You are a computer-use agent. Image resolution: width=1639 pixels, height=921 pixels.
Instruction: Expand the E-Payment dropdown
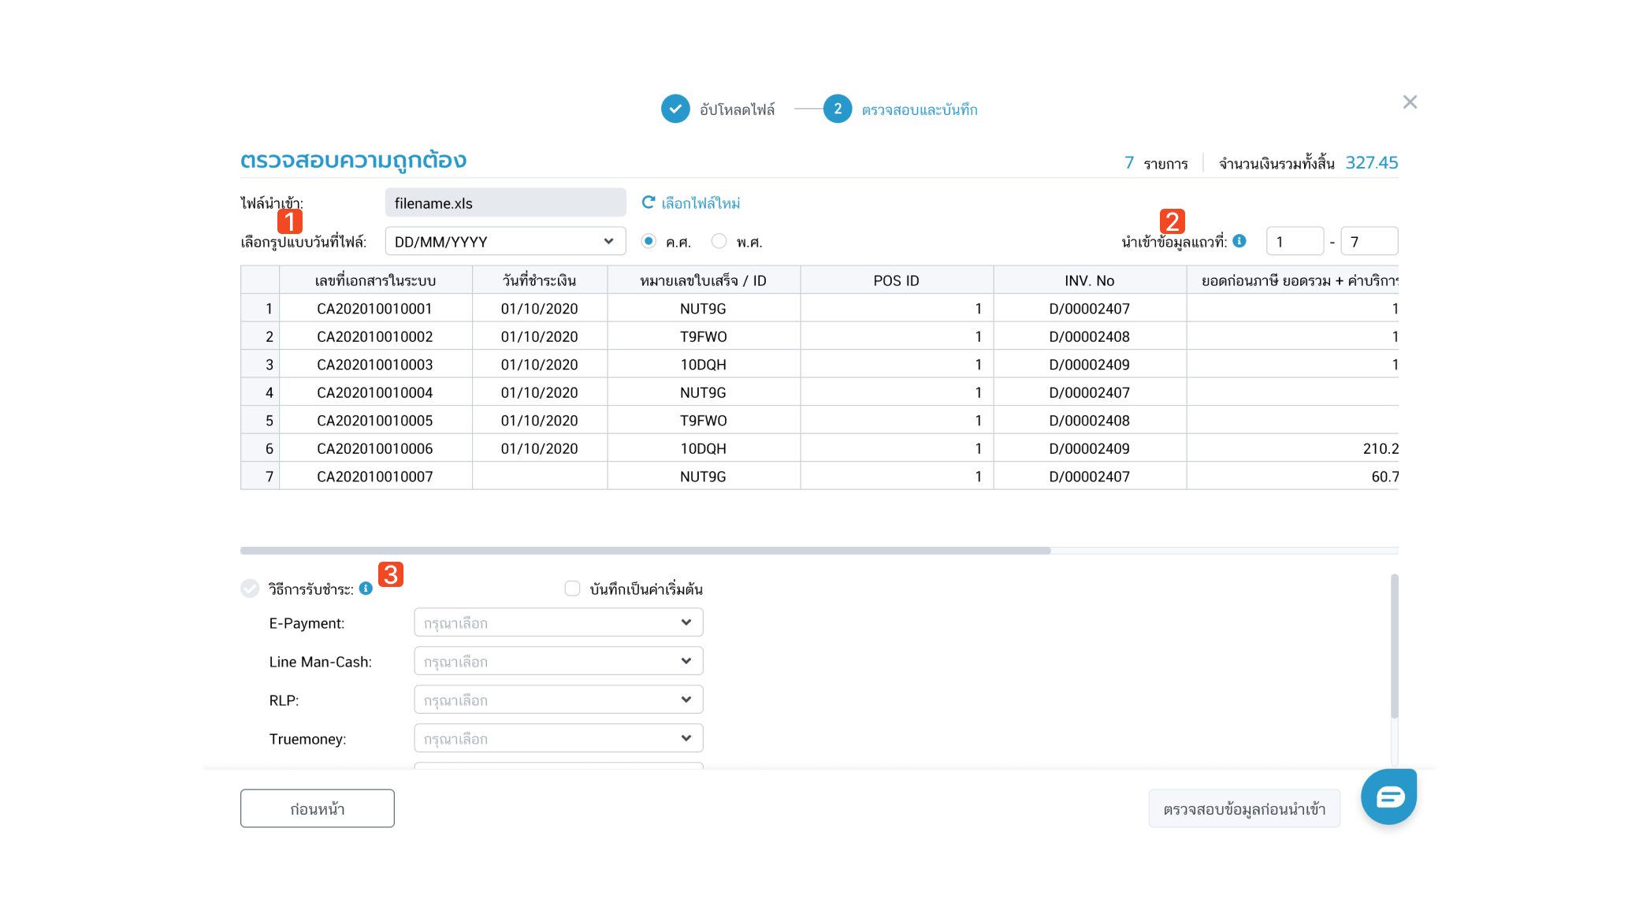(558, 622)
